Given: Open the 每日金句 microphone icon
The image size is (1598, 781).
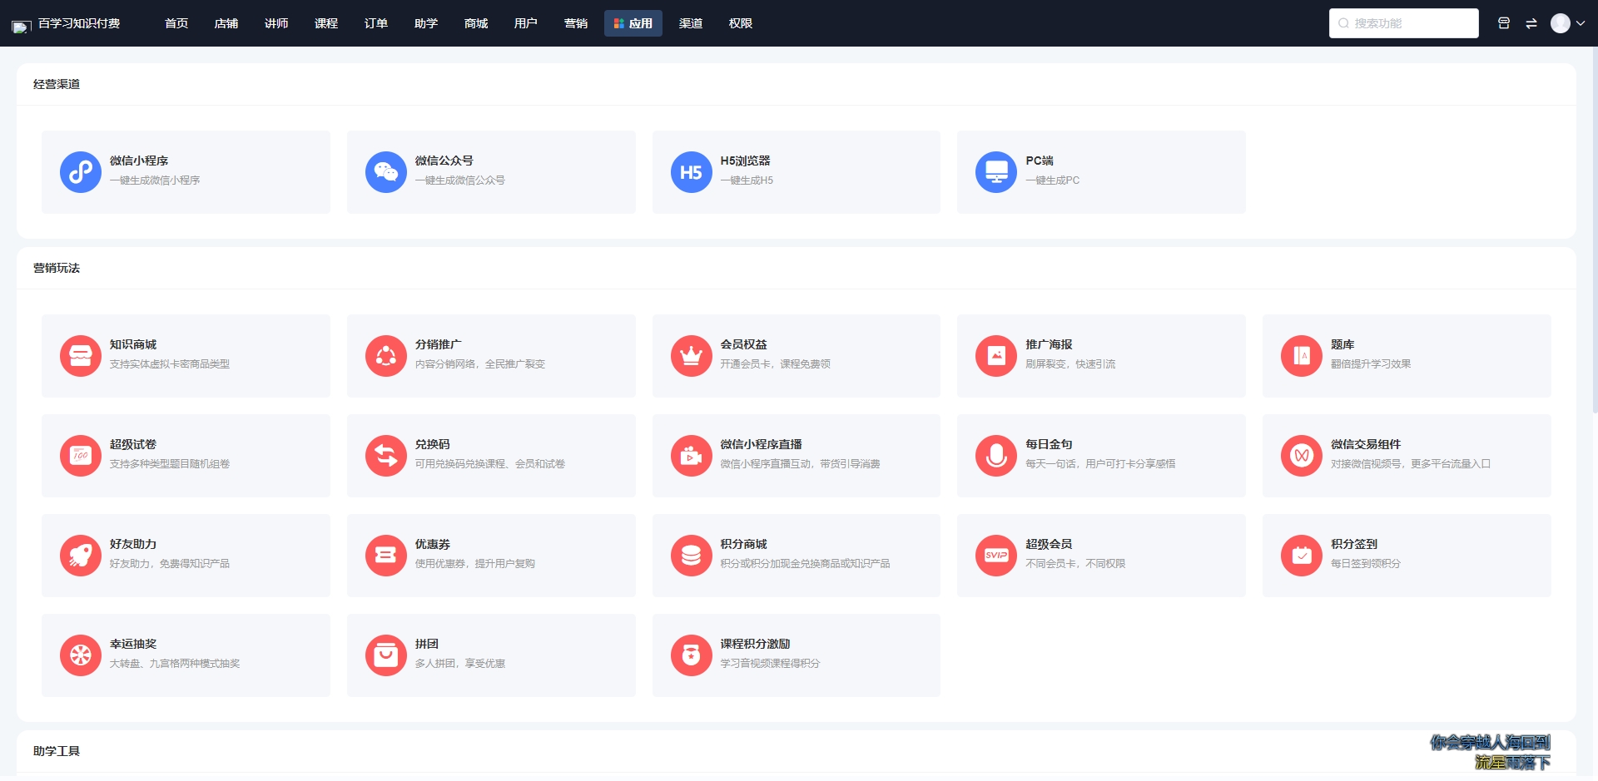Looking at the screenshot, I should click(996, 456).
